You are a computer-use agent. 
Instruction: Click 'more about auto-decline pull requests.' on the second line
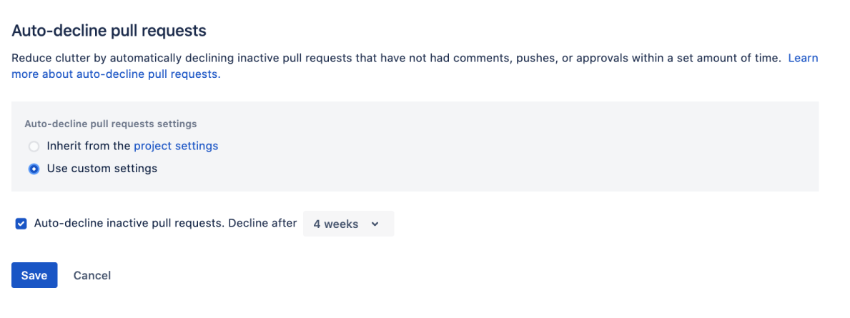[x=116, y=74]
